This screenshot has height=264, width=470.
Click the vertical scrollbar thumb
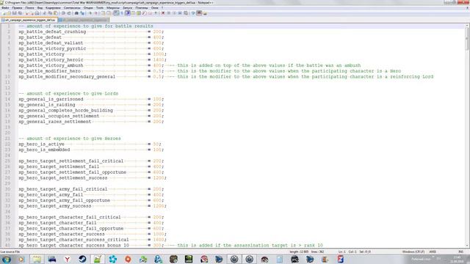click(x=467, y=39)
